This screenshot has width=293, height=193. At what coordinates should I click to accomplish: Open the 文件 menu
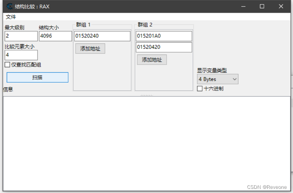tap(11, 17)
